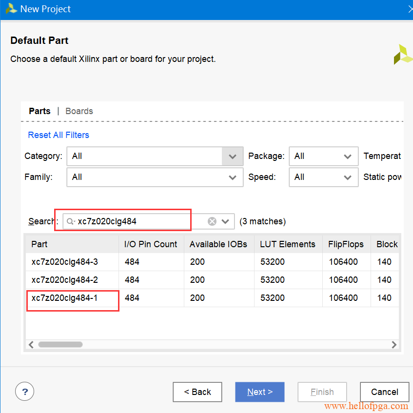Image resolution: width=413 pixels, height=413 pixels.
Task: Open the Category dropdown
Action: (x=155, y=156)
